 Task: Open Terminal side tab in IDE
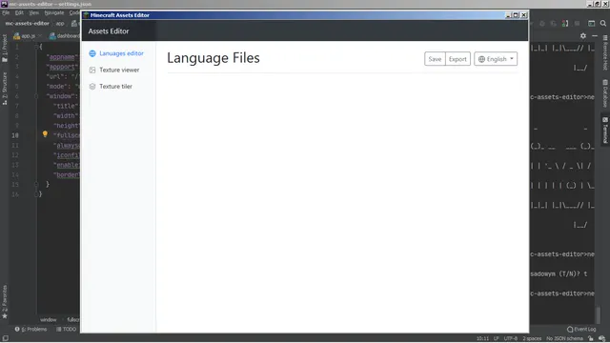pyautogui.click(x=605, y=131)
